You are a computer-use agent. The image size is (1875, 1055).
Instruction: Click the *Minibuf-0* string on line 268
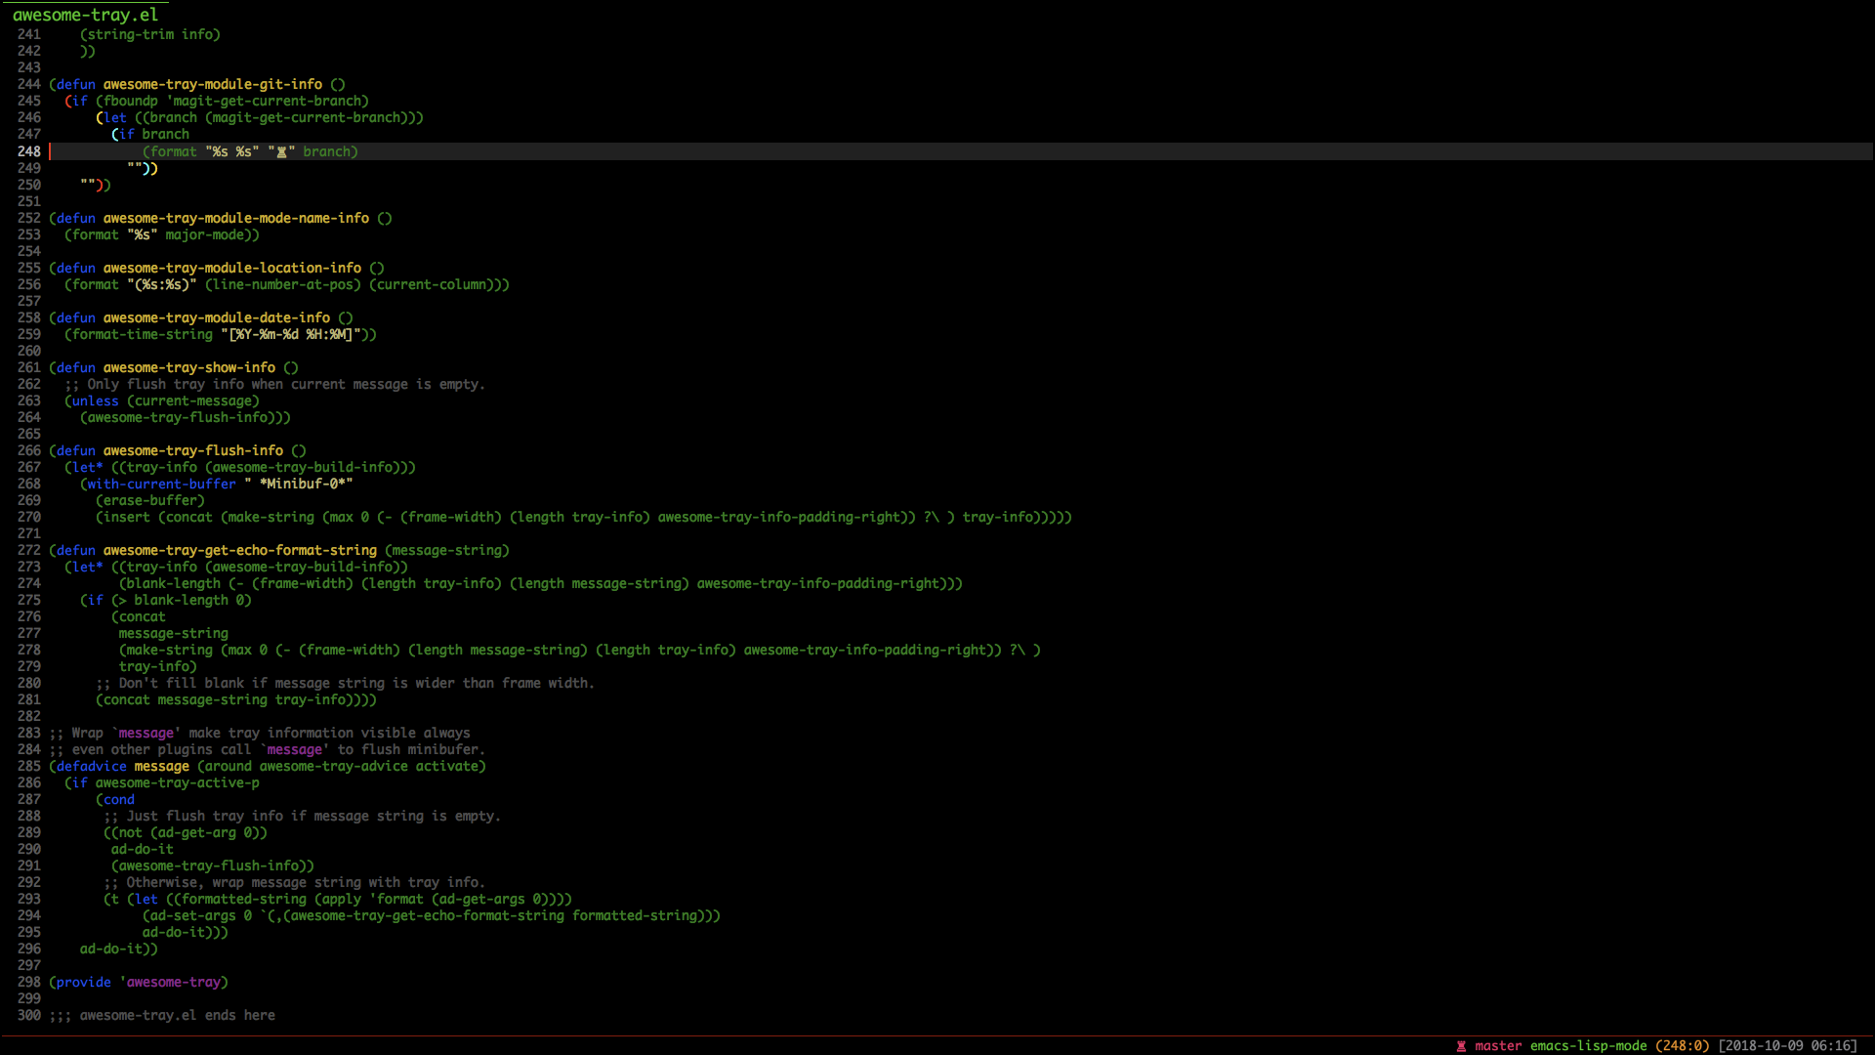[x=306, y=485]
